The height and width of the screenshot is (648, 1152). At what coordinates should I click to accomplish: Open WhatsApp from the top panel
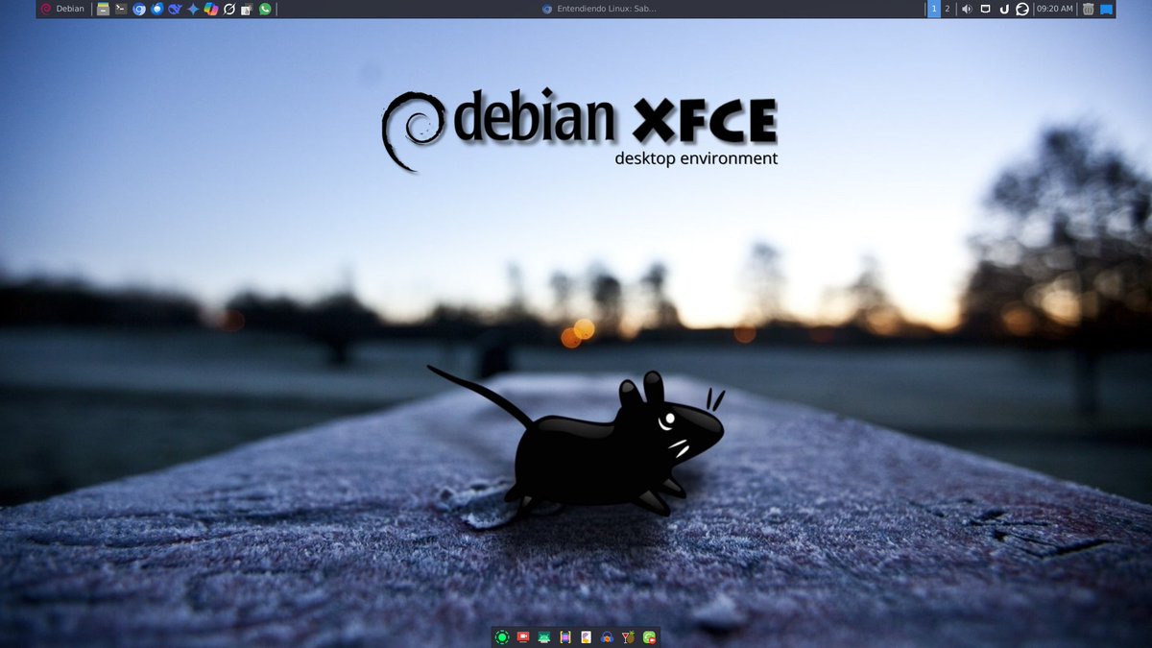[x=265, y=9]
